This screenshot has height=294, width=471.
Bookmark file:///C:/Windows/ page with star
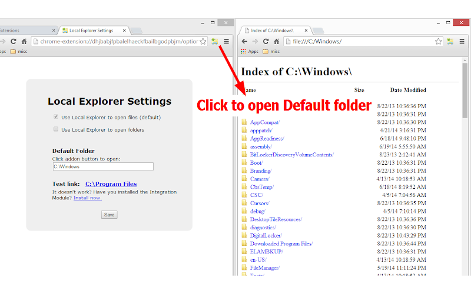438,41
